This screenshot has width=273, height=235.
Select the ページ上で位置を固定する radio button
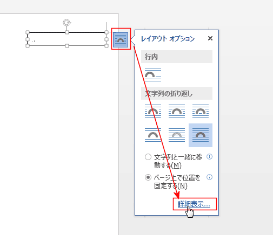click(148, 177)
